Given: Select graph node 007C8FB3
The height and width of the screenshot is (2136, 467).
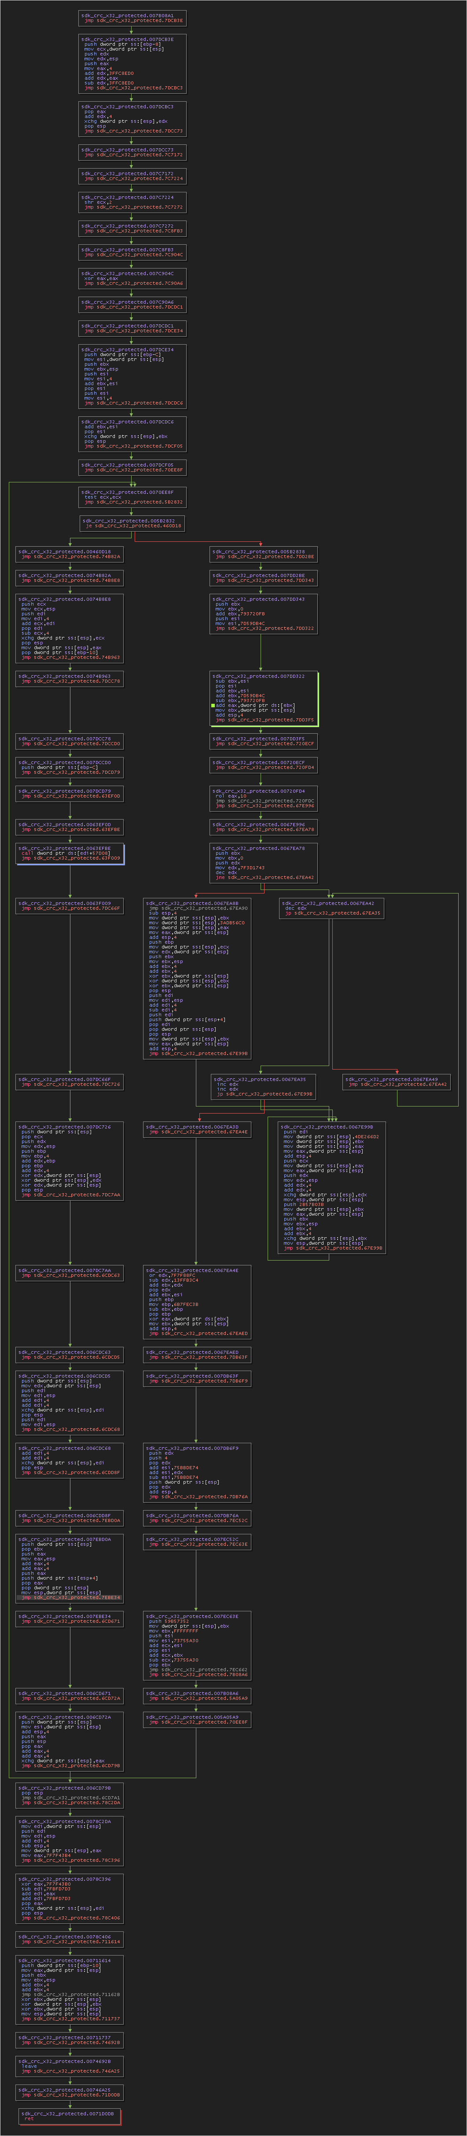Looking at the screenshot, I should (133, 252).
